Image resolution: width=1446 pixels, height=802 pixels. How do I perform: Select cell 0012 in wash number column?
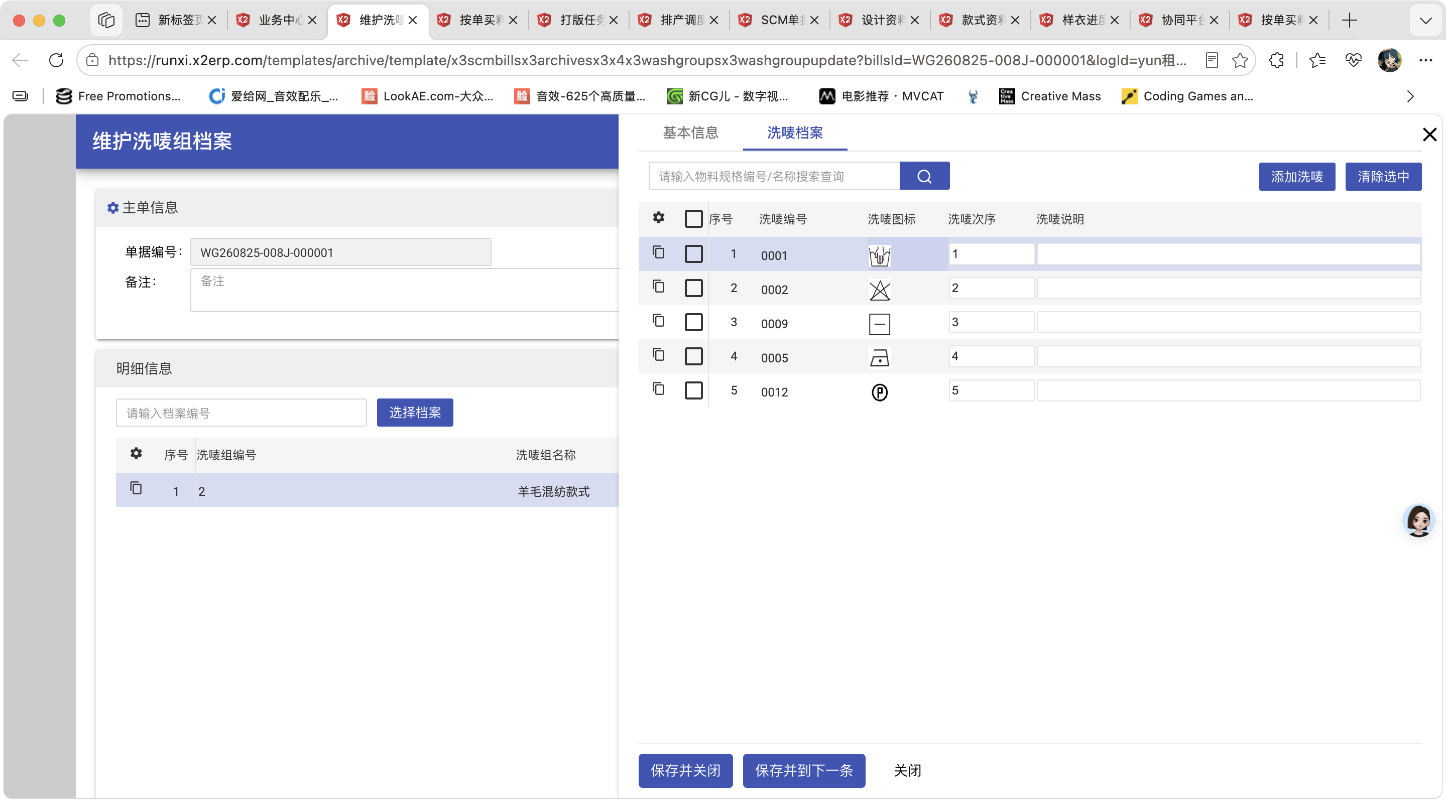pyautogui.click(x=774, y=392)
